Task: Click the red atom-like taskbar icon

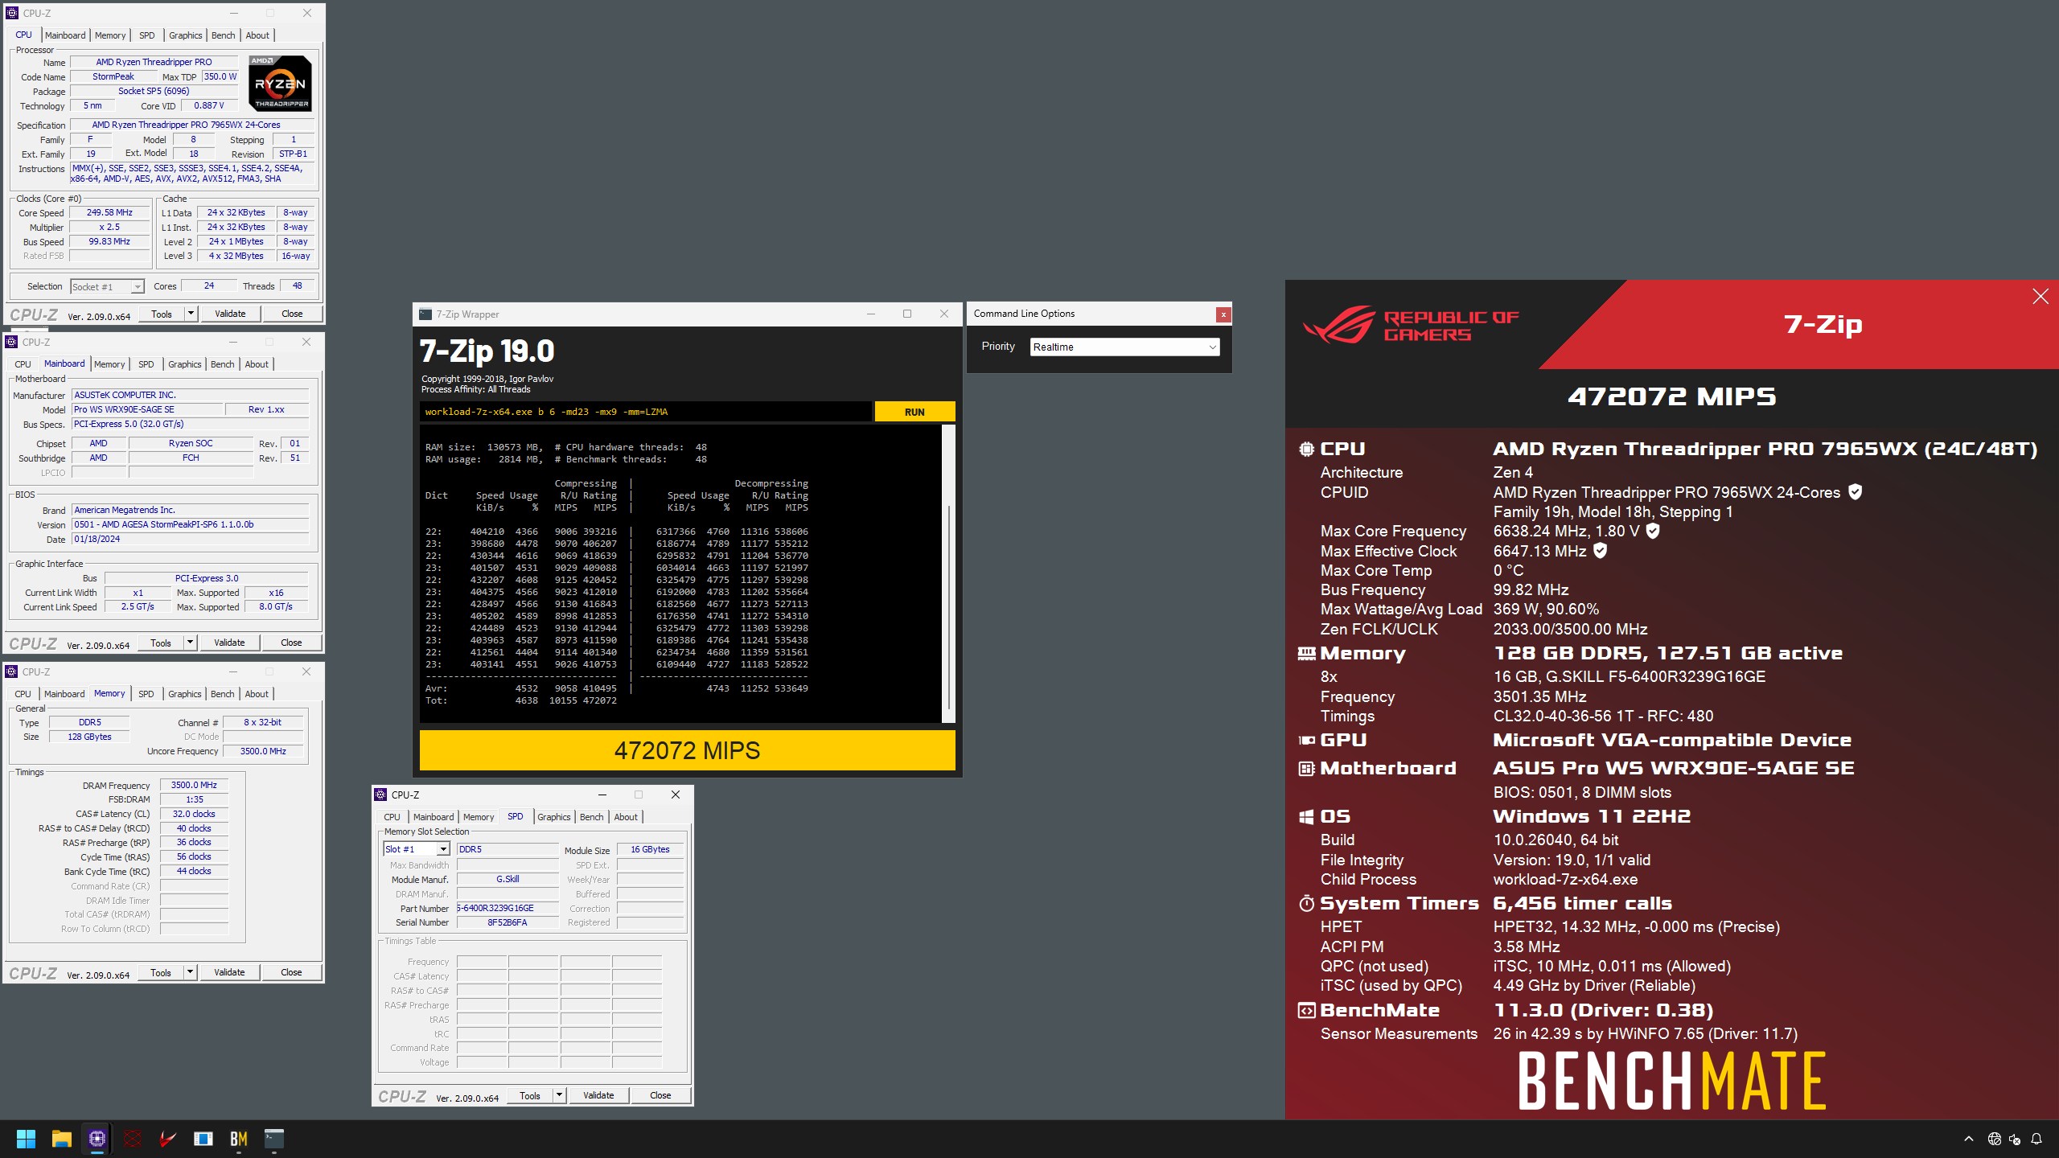Action: tap(133, 1139)
